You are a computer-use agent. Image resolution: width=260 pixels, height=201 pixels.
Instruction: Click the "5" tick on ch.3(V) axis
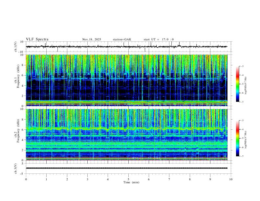[x=23, y=164]
